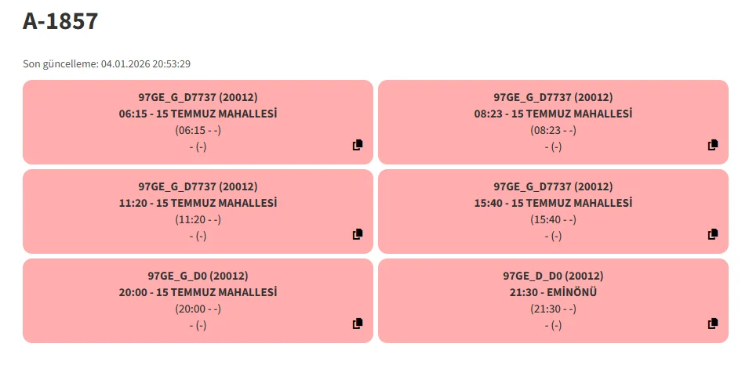Click the (15:40 - -) time line

click(553, 219)
